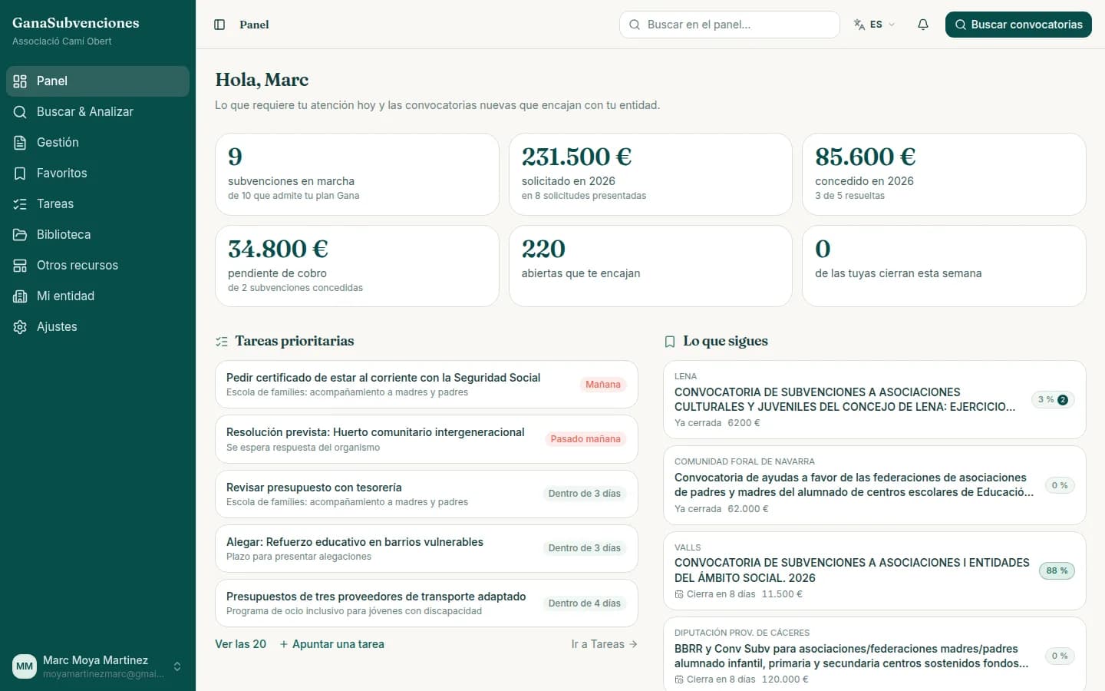This screenshot has width=1105, height=691.
Task: Go to Panel in the sidebar
Action: tap(97, 81)
